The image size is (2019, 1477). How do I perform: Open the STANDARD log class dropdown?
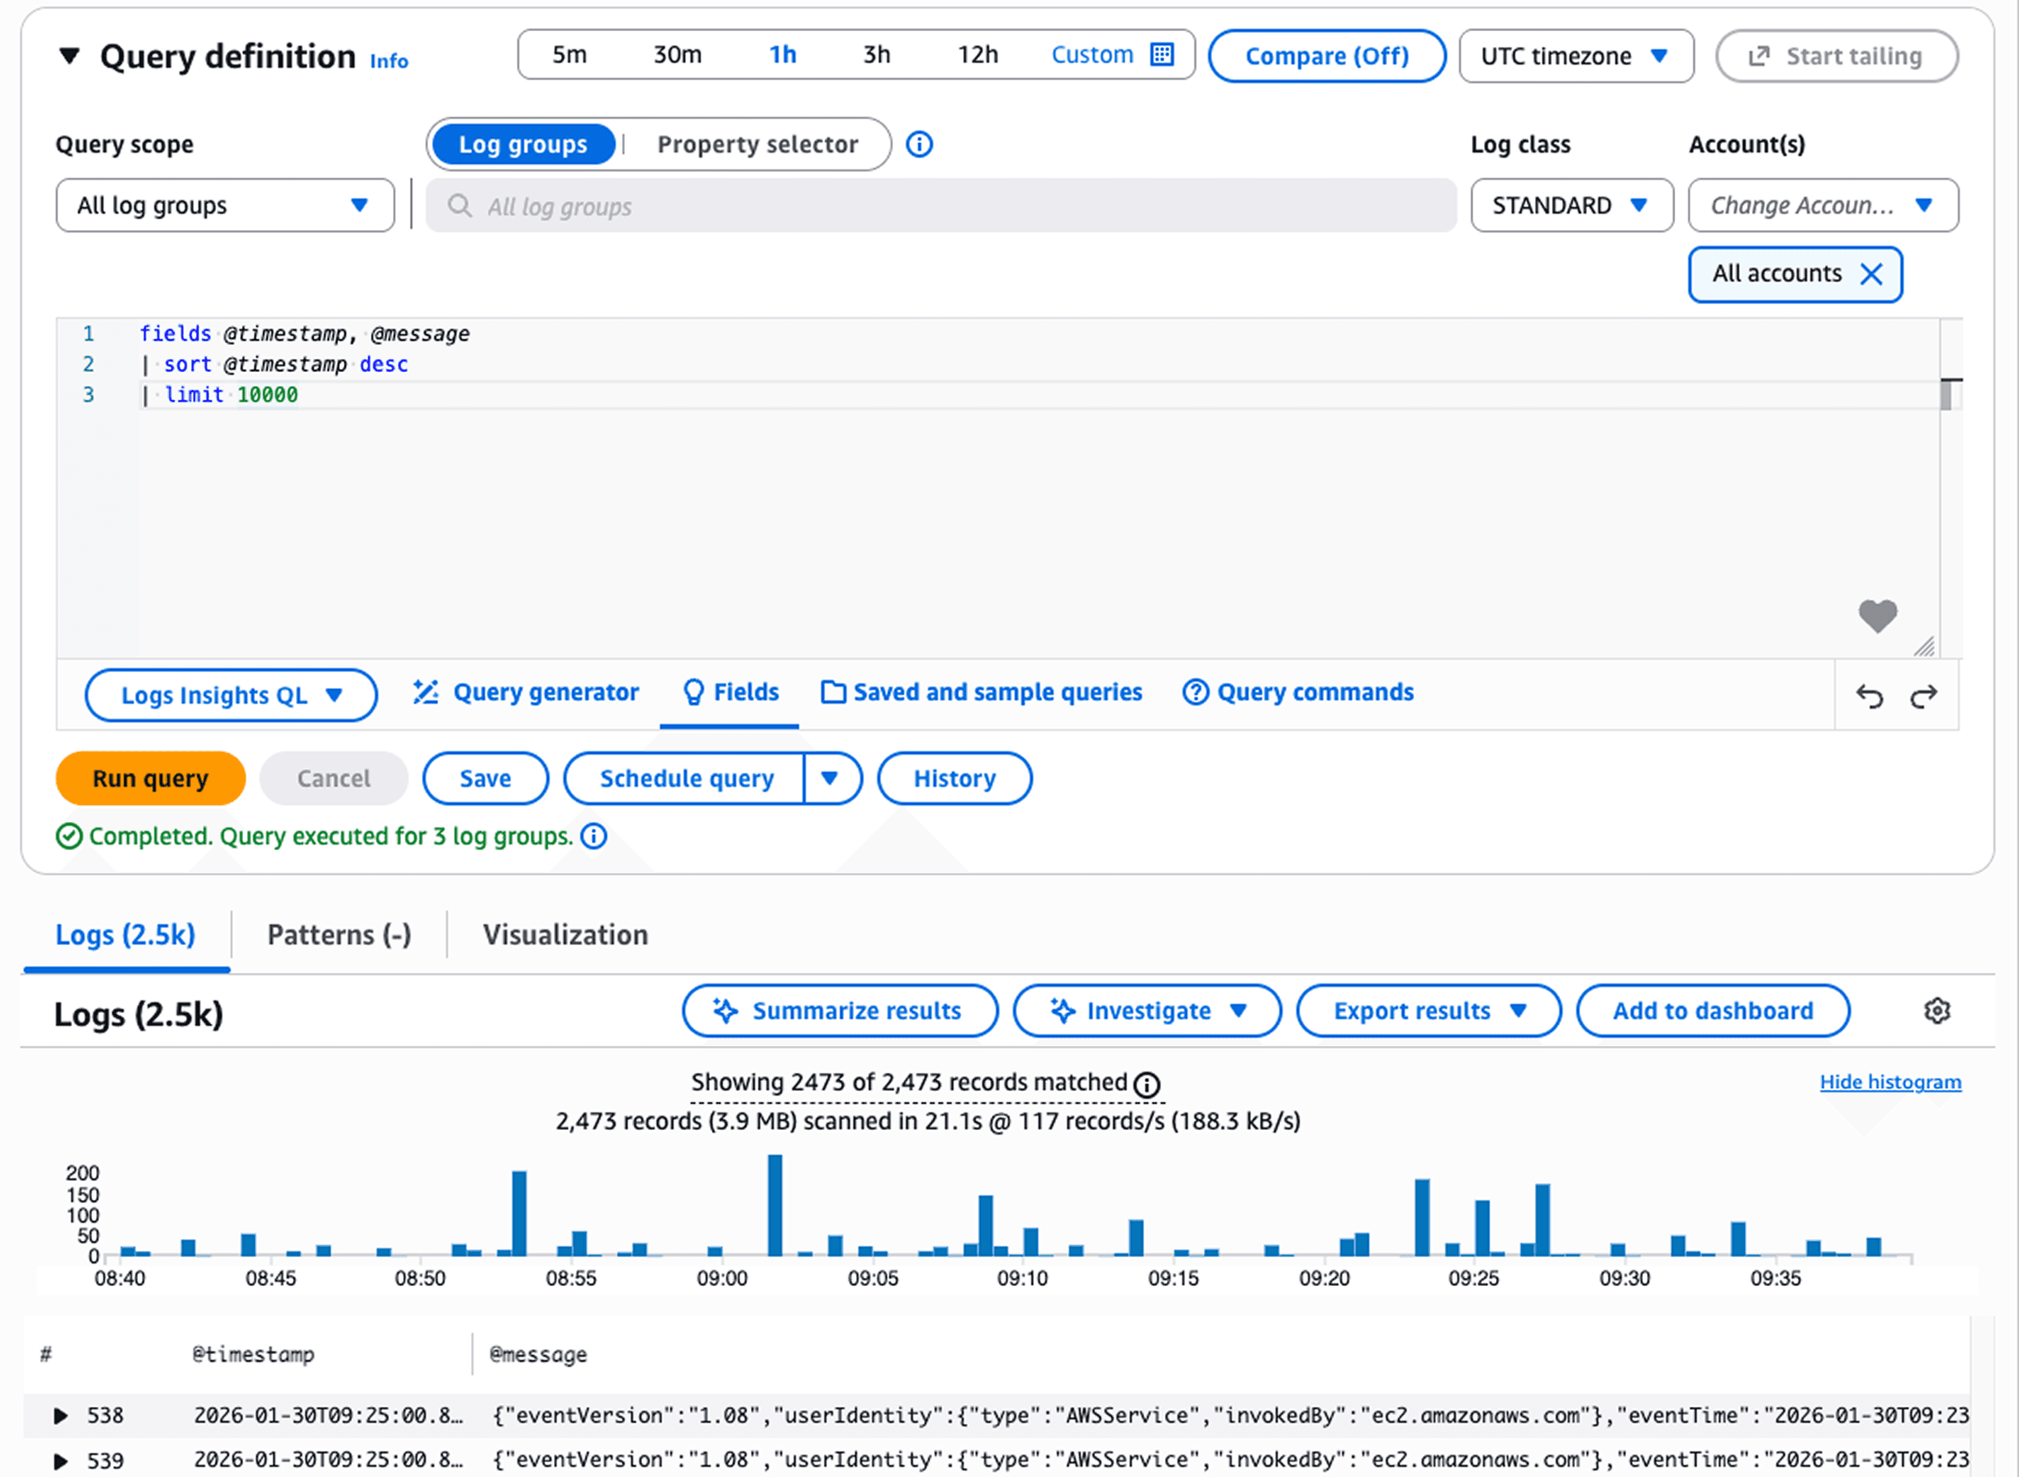[x=1571, y=206]
